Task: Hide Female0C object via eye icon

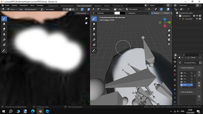Action: pyautogui.click(x=197, y=19)
